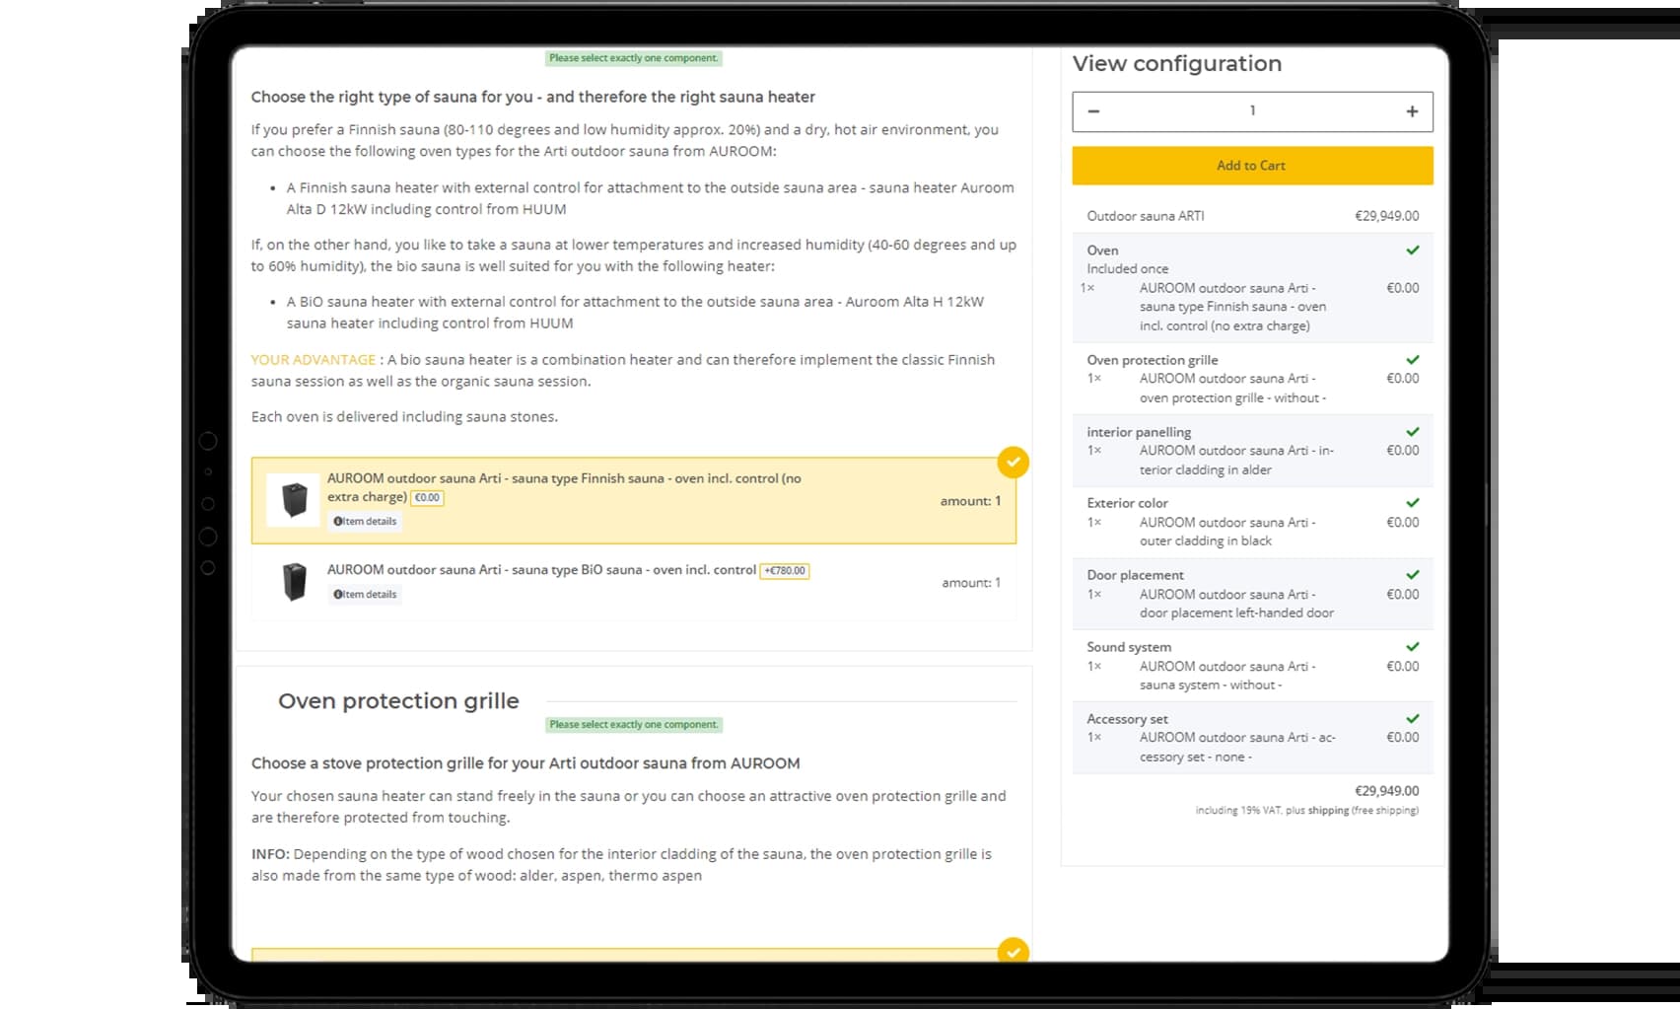Click the Outdoor sauna ARTI line item
Screen dimensions: 1680x1009
(1252, 216)
